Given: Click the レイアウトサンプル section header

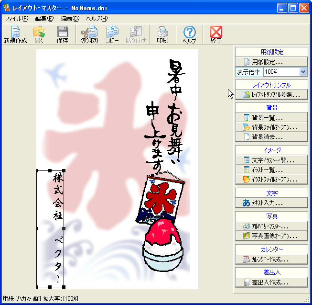Looking at the screenshot, I should [272, 85].
